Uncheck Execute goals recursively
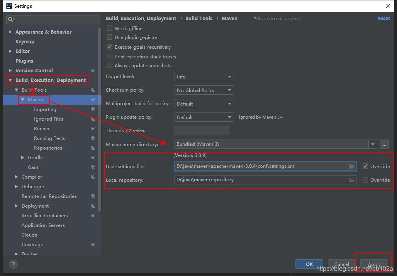This screenshot has width=397, height=276. click(110, 47)
